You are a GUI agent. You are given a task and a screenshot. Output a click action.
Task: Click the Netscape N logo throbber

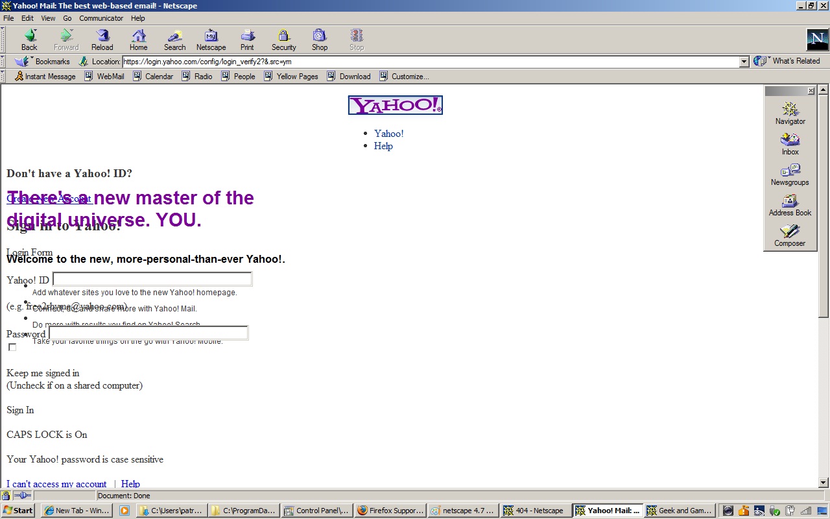click(x=817, y=40)
